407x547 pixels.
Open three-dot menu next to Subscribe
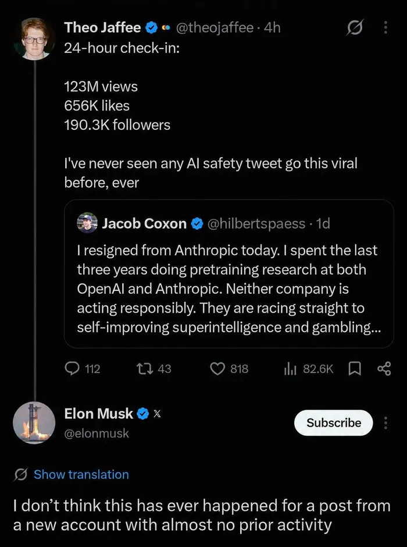pos(385,423)
